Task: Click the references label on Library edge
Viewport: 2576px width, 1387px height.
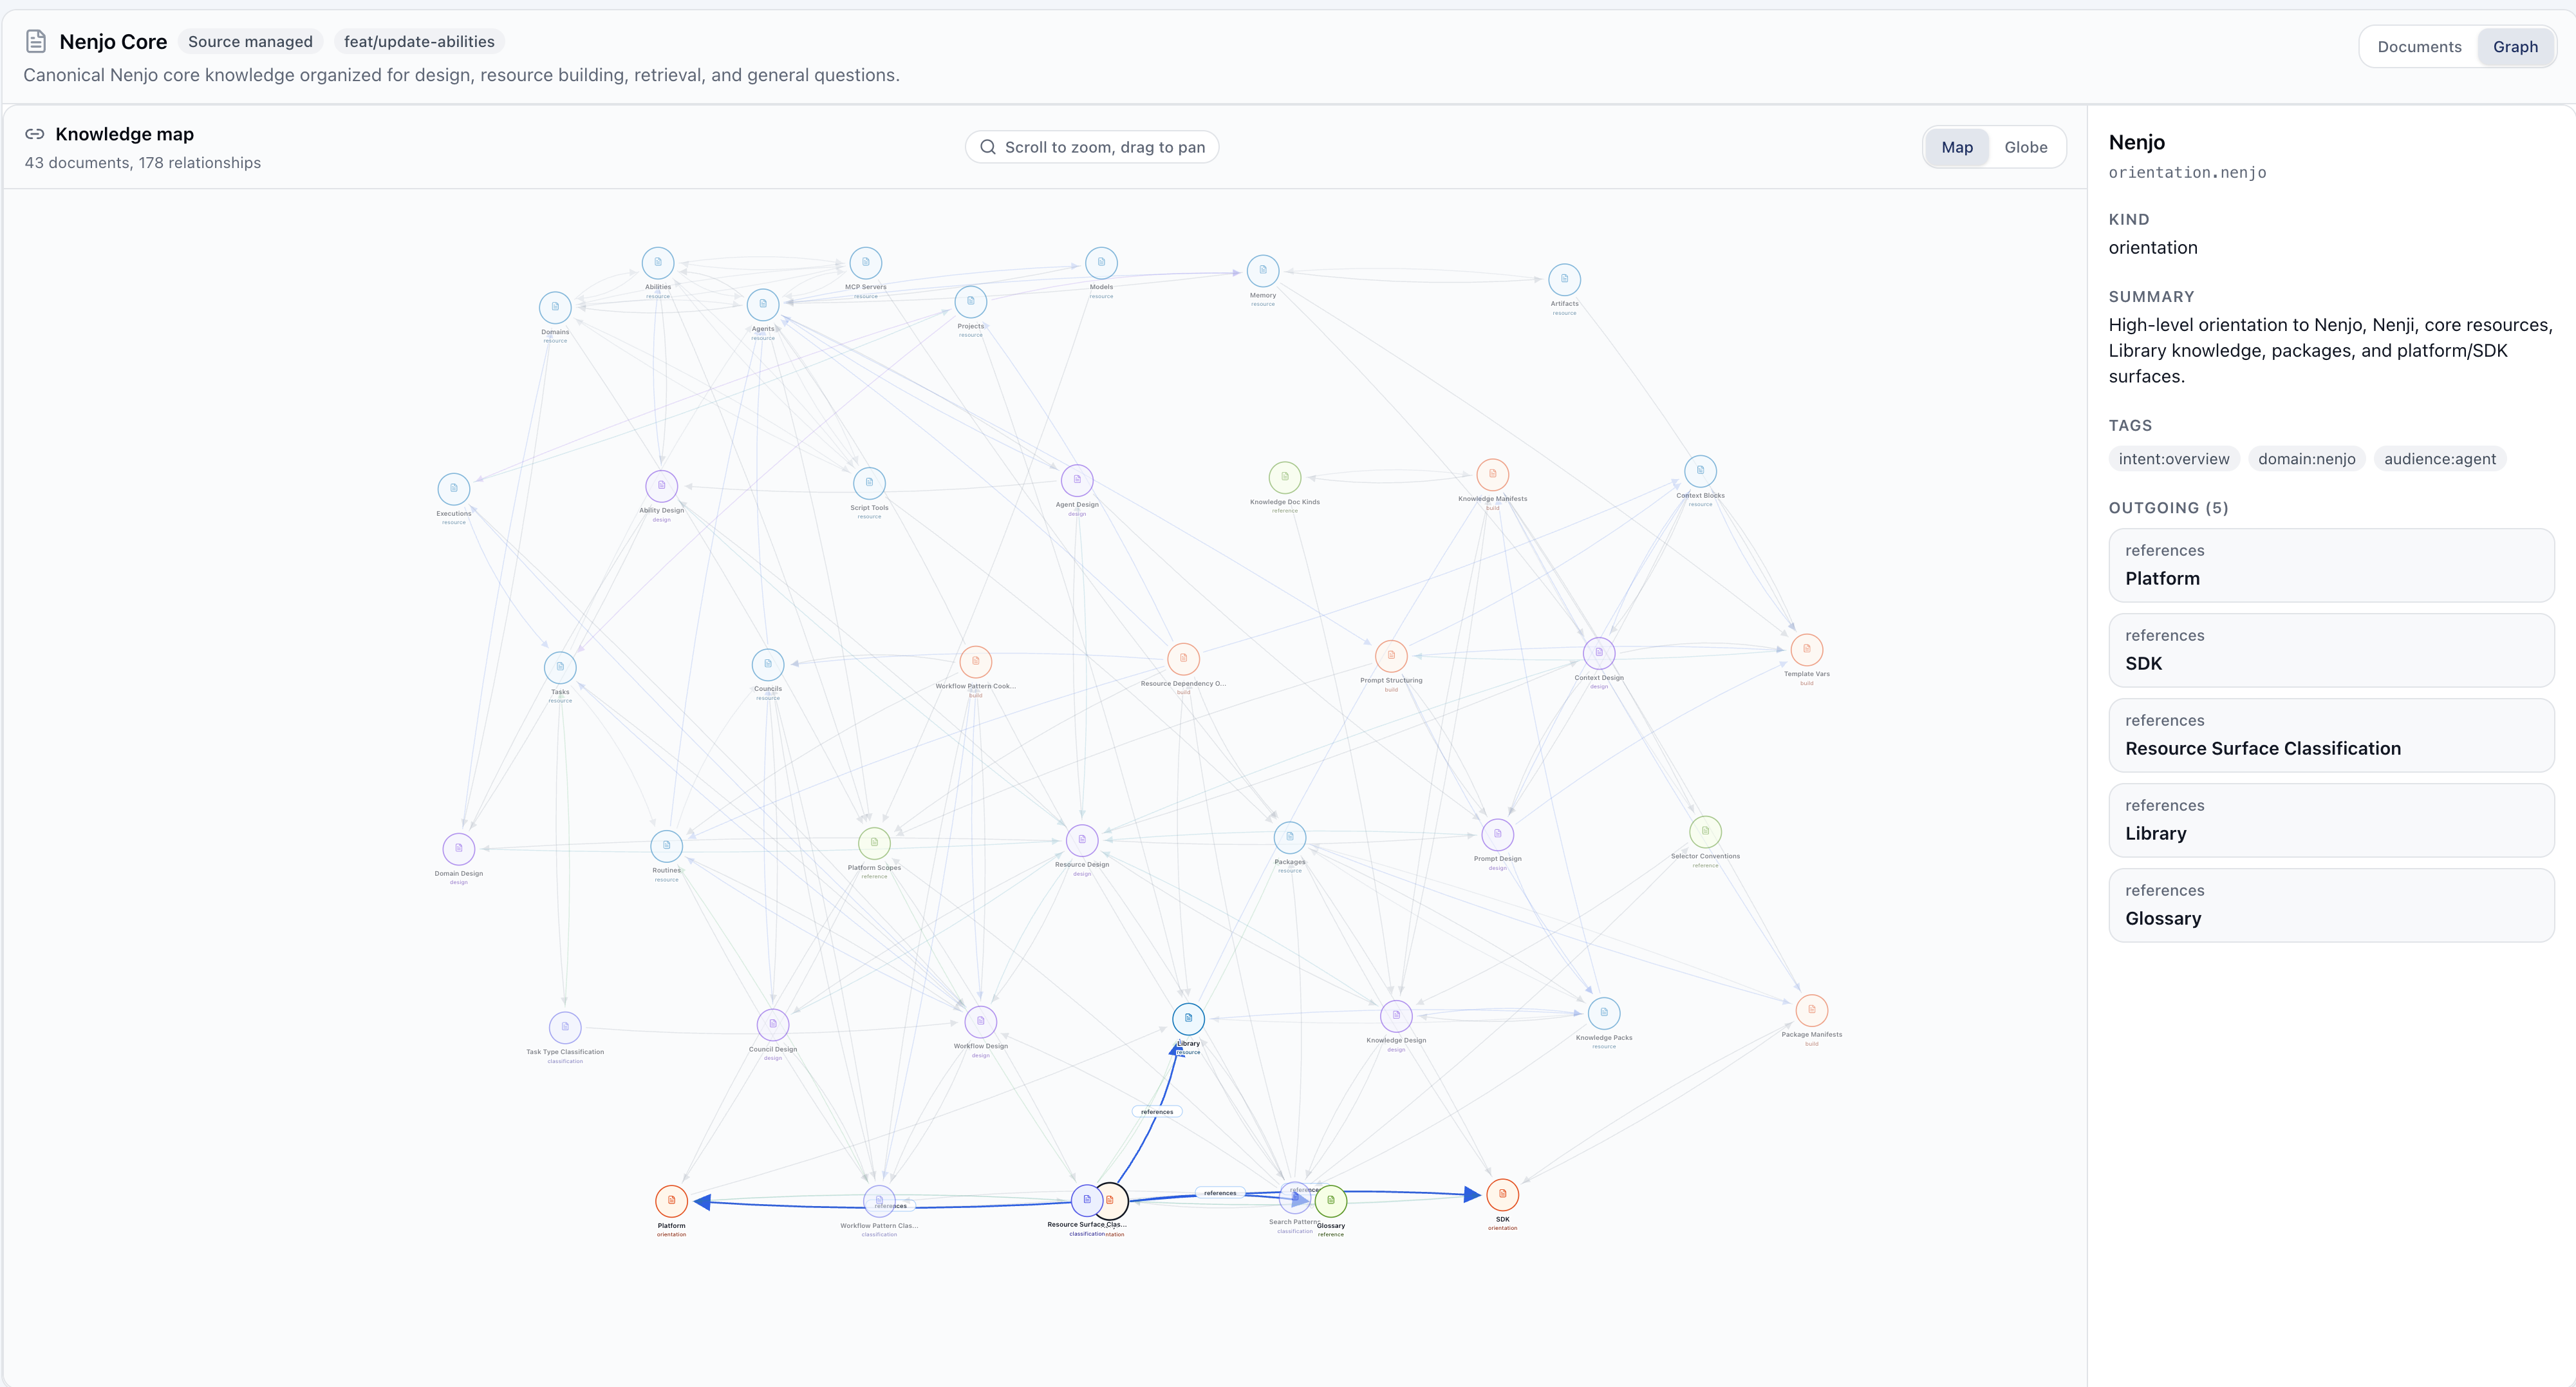Action: 1157,1112
